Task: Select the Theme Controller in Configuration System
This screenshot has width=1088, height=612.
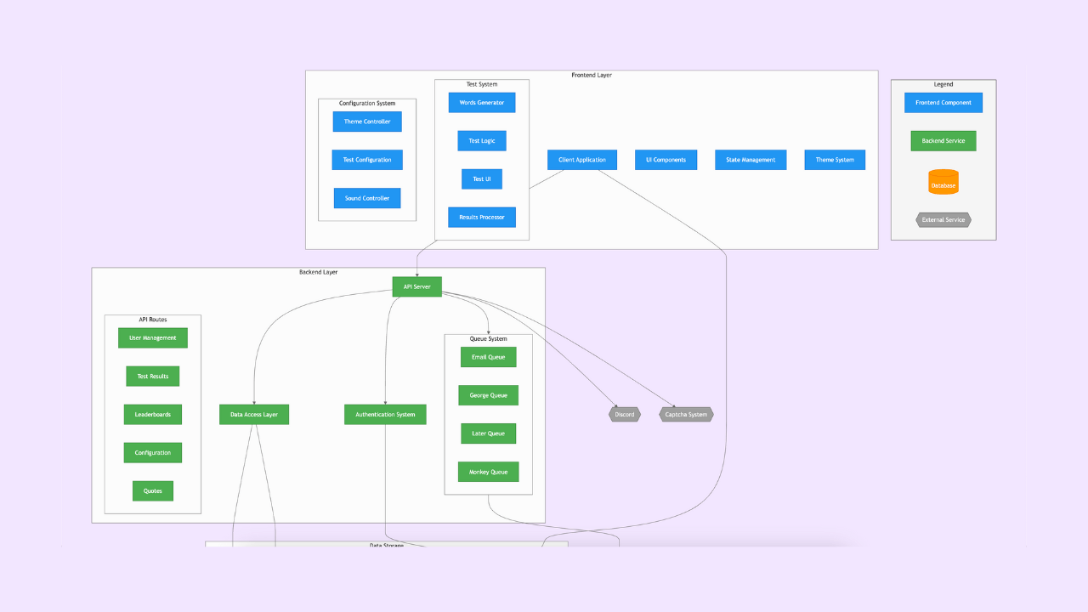Action: [366, 122]
